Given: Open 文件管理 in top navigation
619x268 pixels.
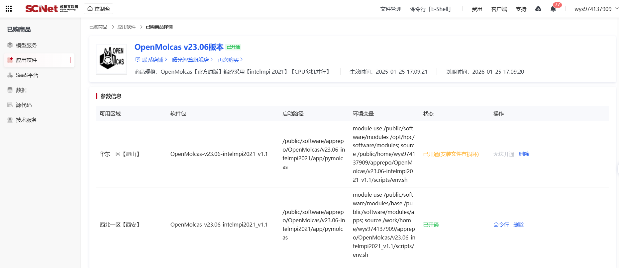Looking at the screenshot, I should coord(391,9).
